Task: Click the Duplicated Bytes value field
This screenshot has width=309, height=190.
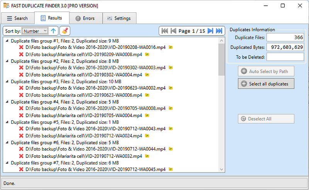Action: tap(285, 47)
